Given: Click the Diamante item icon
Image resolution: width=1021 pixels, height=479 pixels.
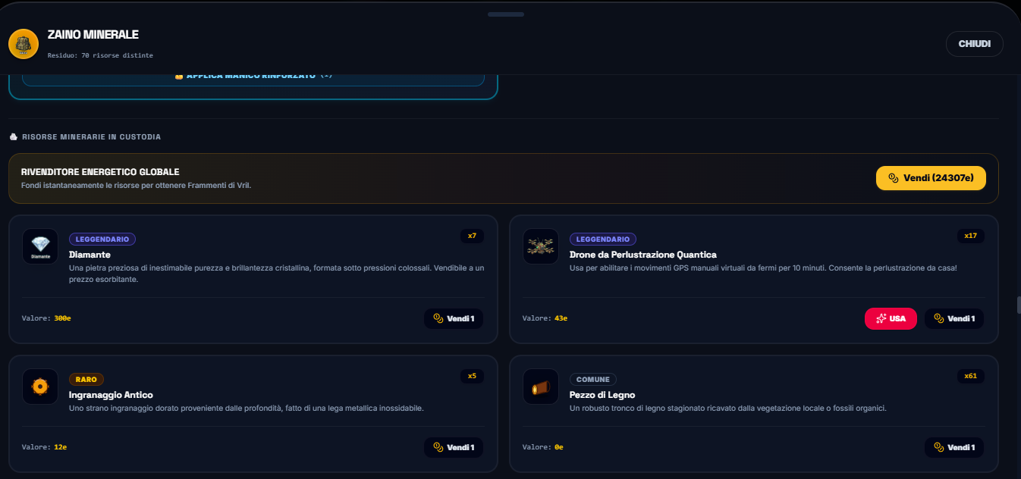Looking at the screenshot, I should [40, 246].
